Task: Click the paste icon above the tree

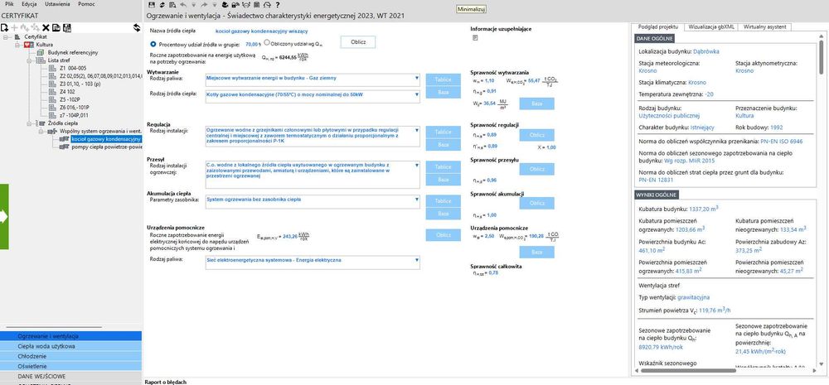Action: click(x=66, y=27)
